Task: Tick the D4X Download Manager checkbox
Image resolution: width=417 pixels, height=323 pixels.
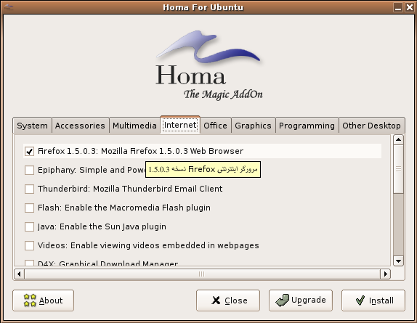Action: [29, 263]
